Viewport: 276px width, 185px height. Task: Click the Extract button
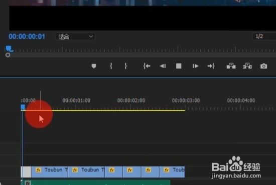click(247, 66)
